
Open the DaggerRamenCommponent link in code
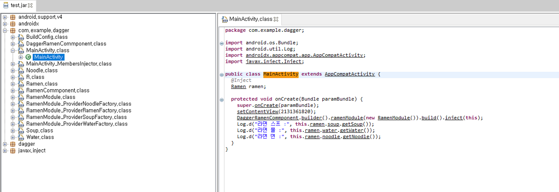click(268, 118)
